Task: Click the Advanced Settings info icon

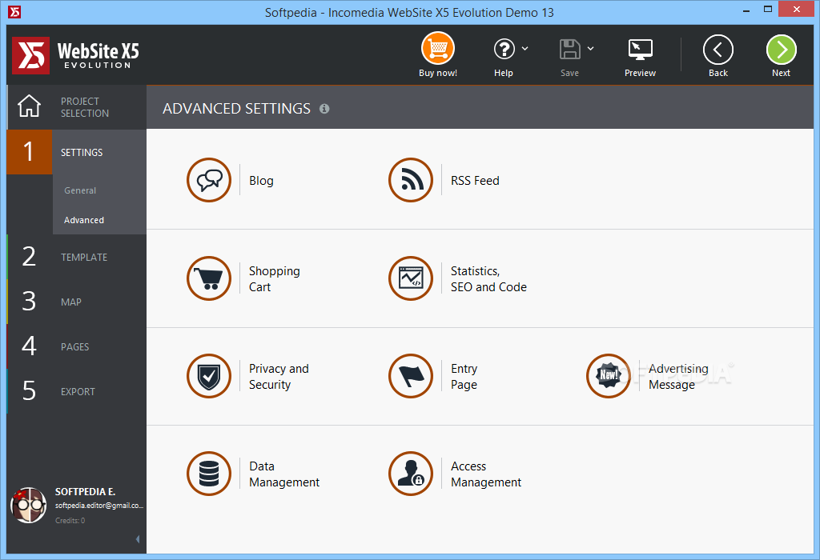Action: [324, 109]
